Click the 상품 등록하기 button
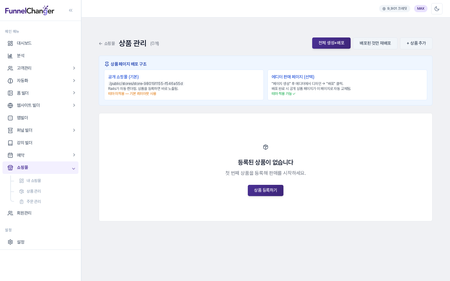The width and height of the screenshot is (450, 281). (266, 190)
